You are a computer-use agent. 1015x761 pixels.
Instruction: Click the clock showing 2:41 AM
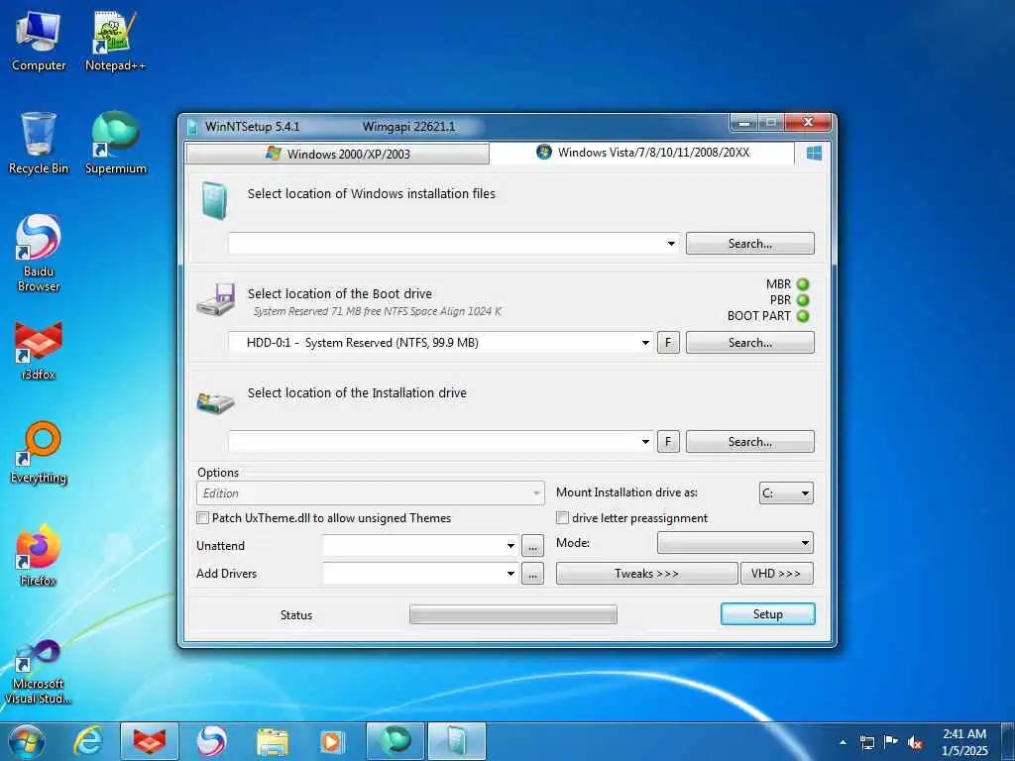(964, 742)
